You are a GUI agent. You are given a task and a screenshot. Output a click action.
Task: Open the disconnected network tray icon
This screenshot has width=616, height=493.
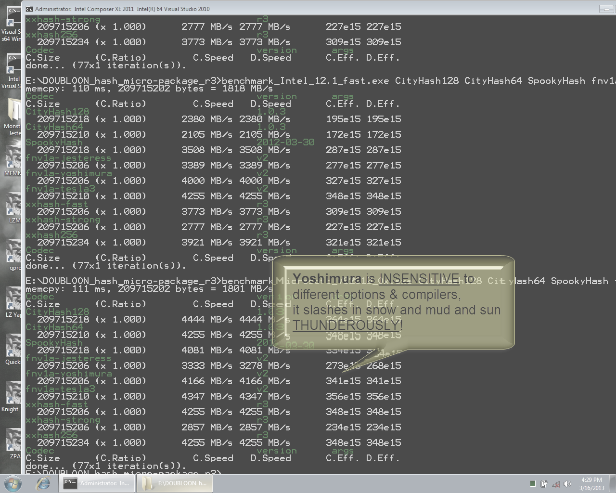[556, 484]
